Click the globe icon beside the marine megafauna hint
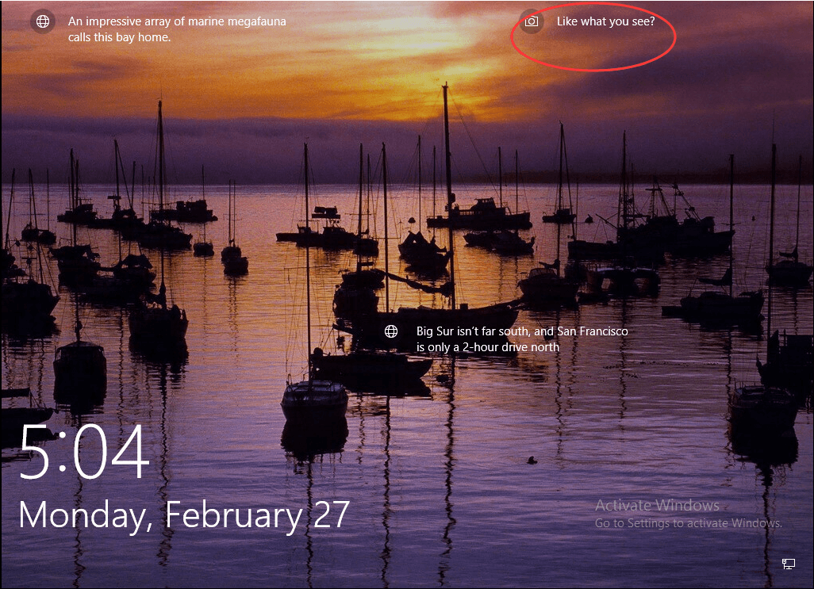 pos(42,21)
